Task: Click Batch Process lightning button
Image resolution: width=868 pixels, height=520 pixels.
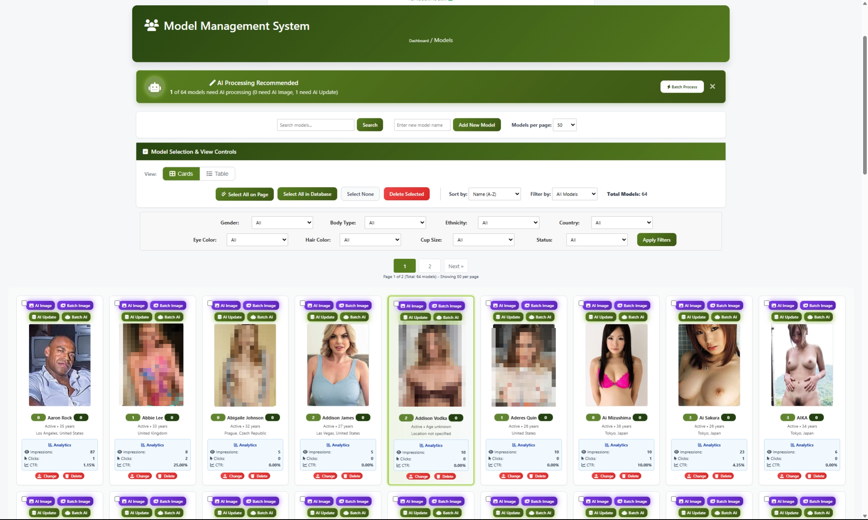Action: pyautogui.click(x=682, y=87)
